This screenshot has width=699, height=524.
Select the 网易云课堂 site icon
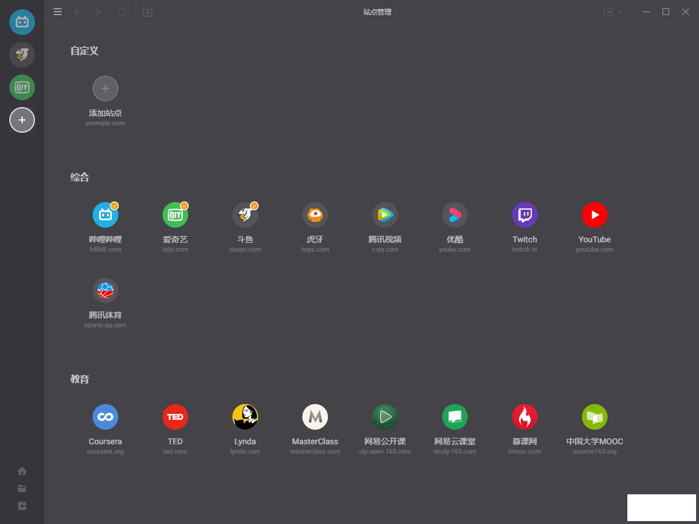coord(455,417)
